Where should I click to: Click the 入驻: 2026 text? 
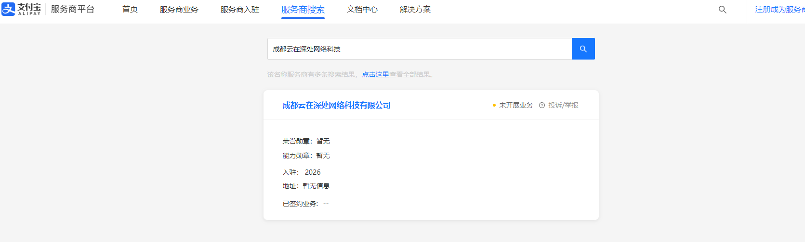[x=302, y=172]
